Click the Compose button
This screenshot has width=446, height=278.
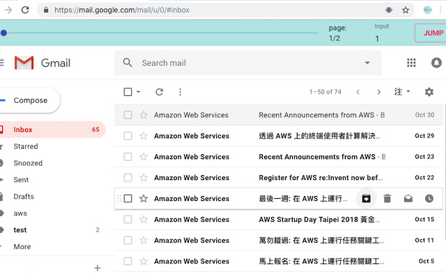tap(30, 100)
